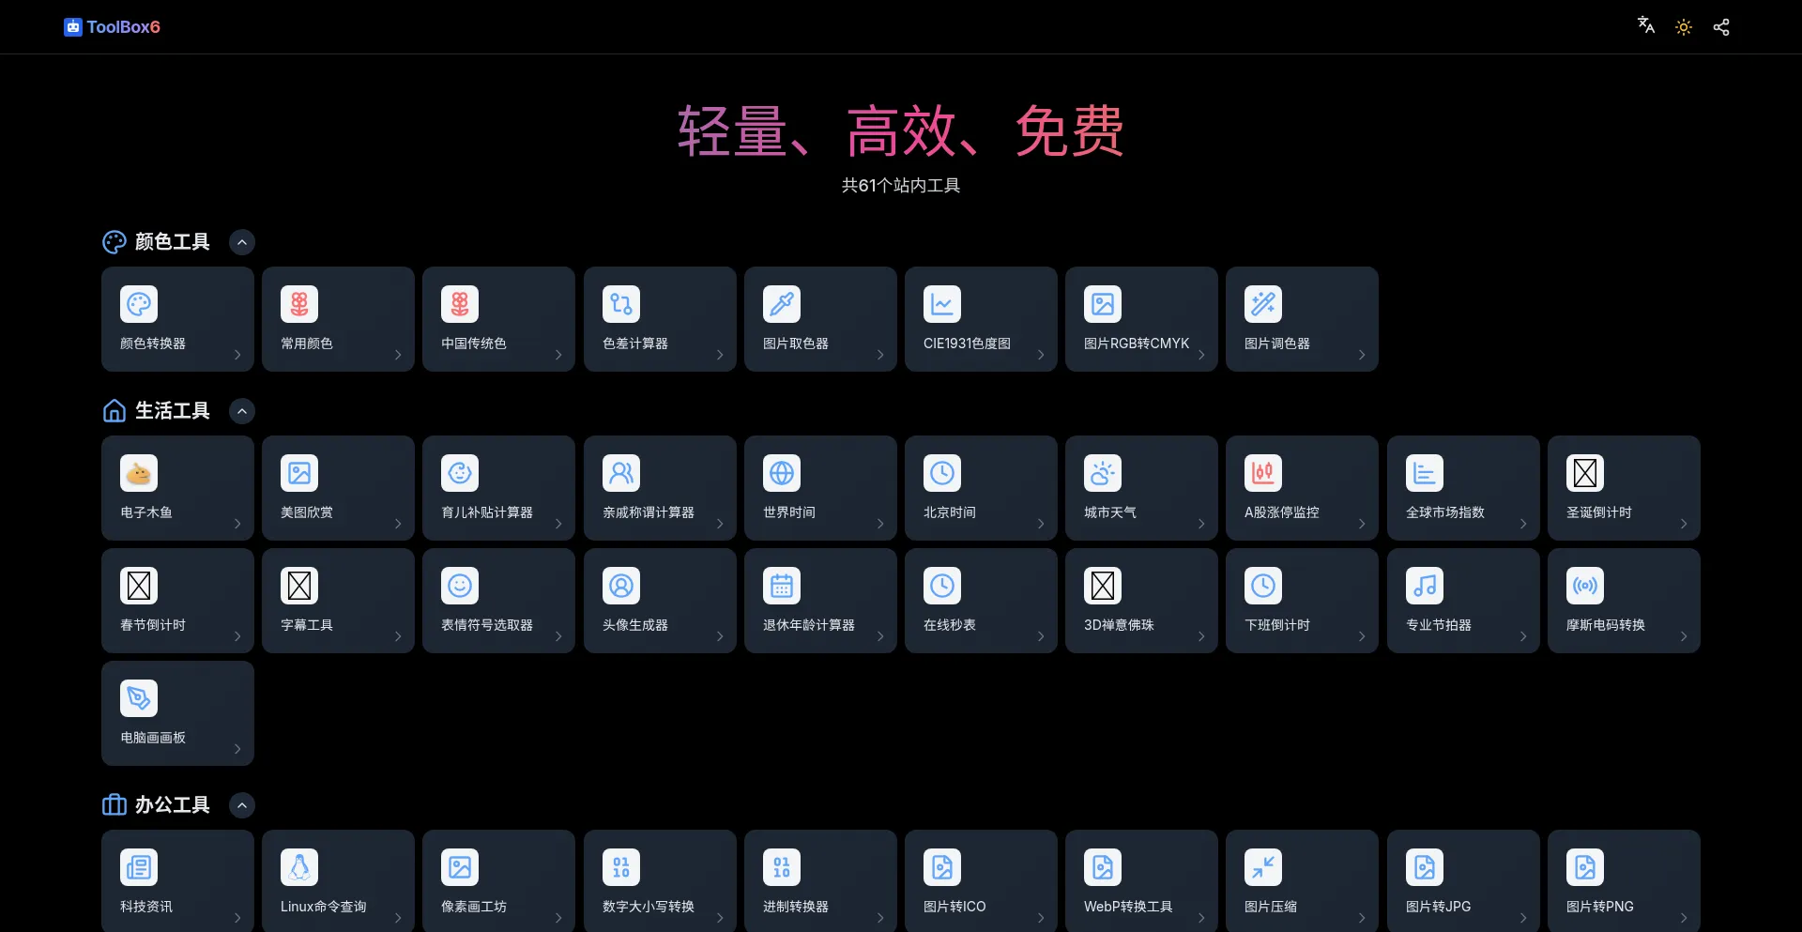The width and height of the screenshot is (1802, 932).
Task: Open the 常用颜色 flower icon
Action: [299, 304]
